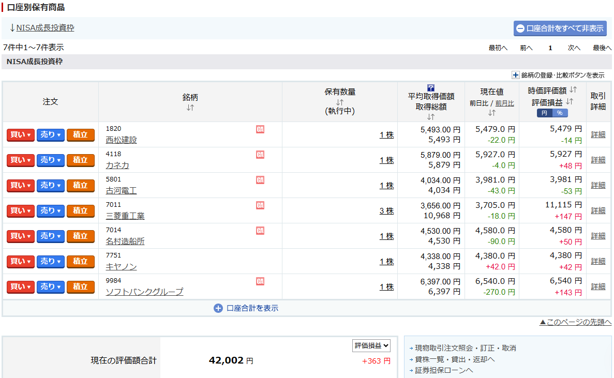This screenshot has width=614, height=378.
Task: Open 貸株一覧・貸出・返却へ link
Action: click(455, 359)
